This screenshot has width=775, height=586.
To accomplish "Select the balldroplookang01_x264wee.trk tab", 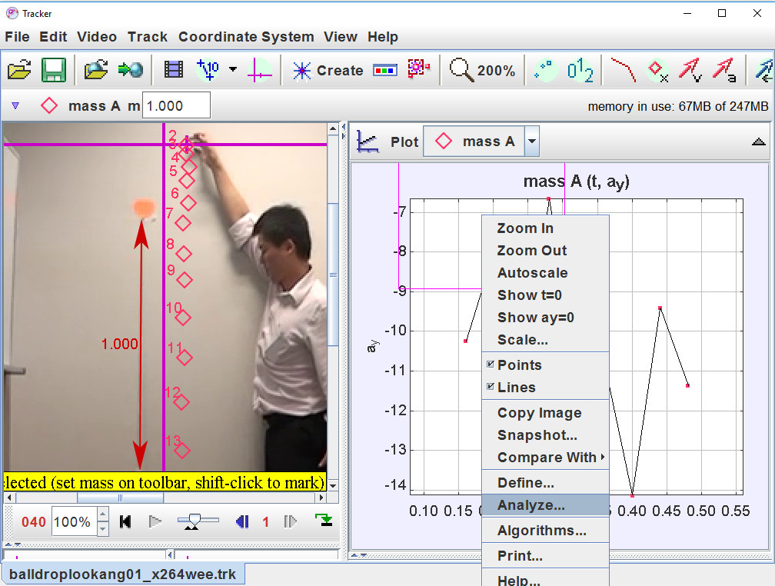I will (x=123, y=574).
